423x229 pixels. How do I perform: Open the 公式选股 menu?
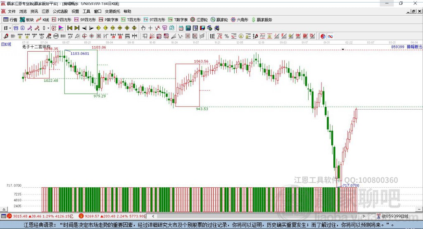[60, 11]
